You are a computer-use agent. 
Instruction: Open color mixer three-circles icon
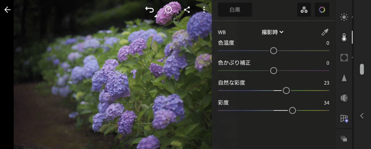(x=304, y=10)
